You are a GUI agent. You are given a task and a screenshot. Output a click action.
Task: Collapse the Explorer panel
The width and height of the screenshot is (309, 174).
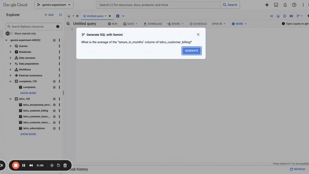(x=60, y=15)
